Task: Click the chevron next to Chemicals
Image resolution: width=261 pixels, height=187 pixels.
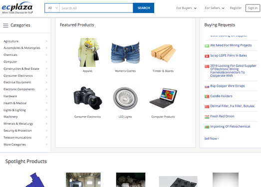Action: tap(46, 55)
